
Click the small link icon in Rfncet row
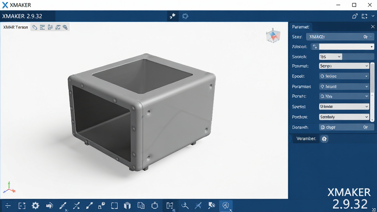pos(315,47)
